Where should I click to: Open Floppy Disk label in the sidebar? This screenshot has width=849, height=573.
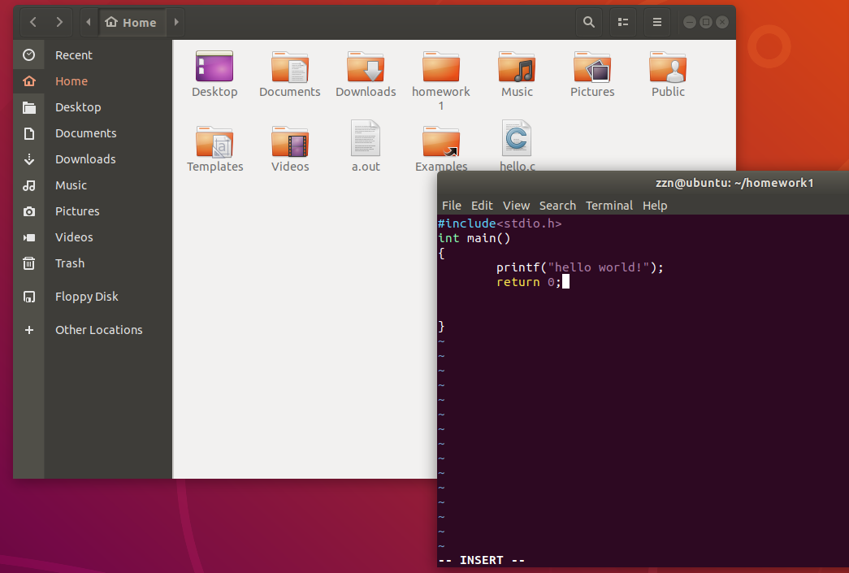tap(87, 297)
